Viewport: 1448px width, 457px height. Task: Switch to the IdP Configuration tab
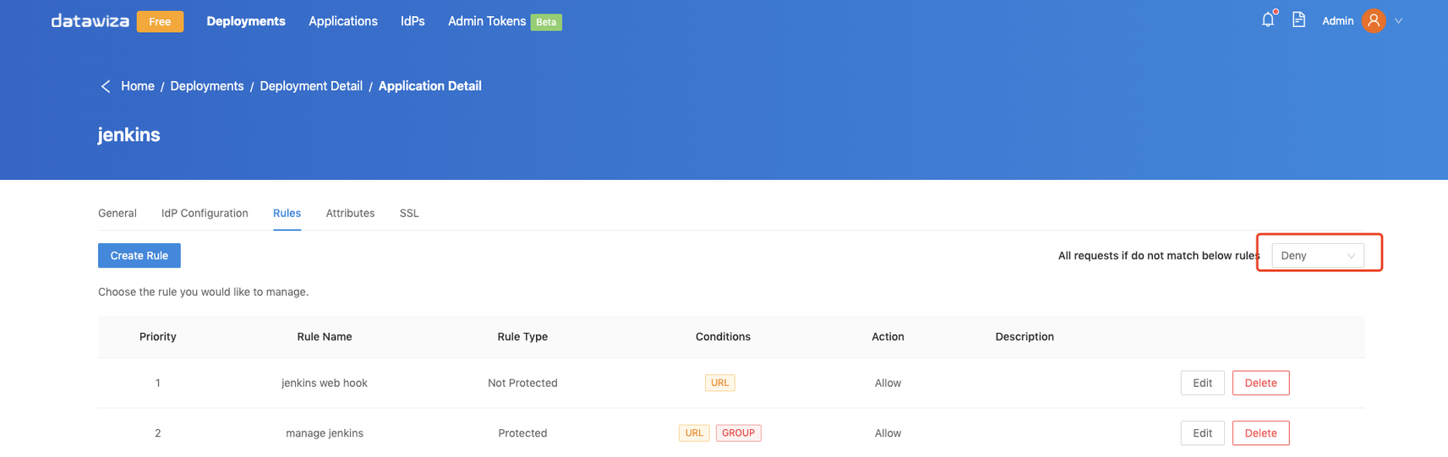pos(205,213)
